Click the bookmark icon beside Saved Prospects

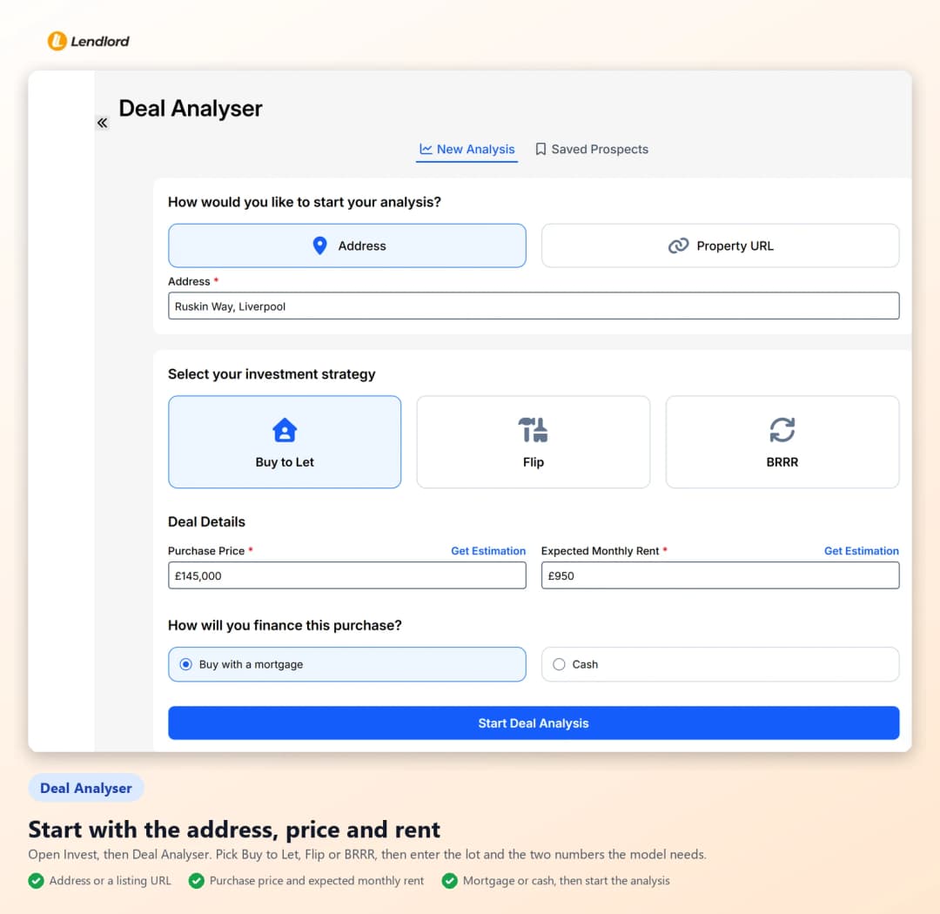(540, 149)
